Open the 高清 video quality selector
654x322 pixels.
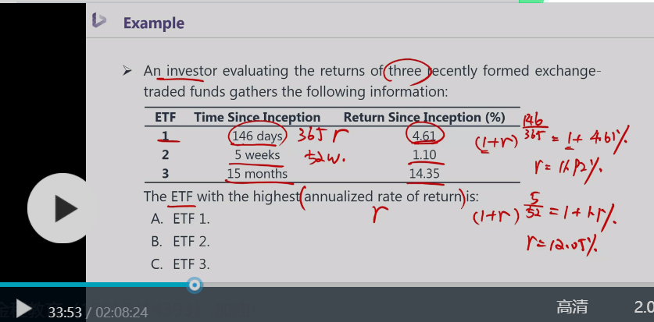pyautogui.click(x=572, y=307)
